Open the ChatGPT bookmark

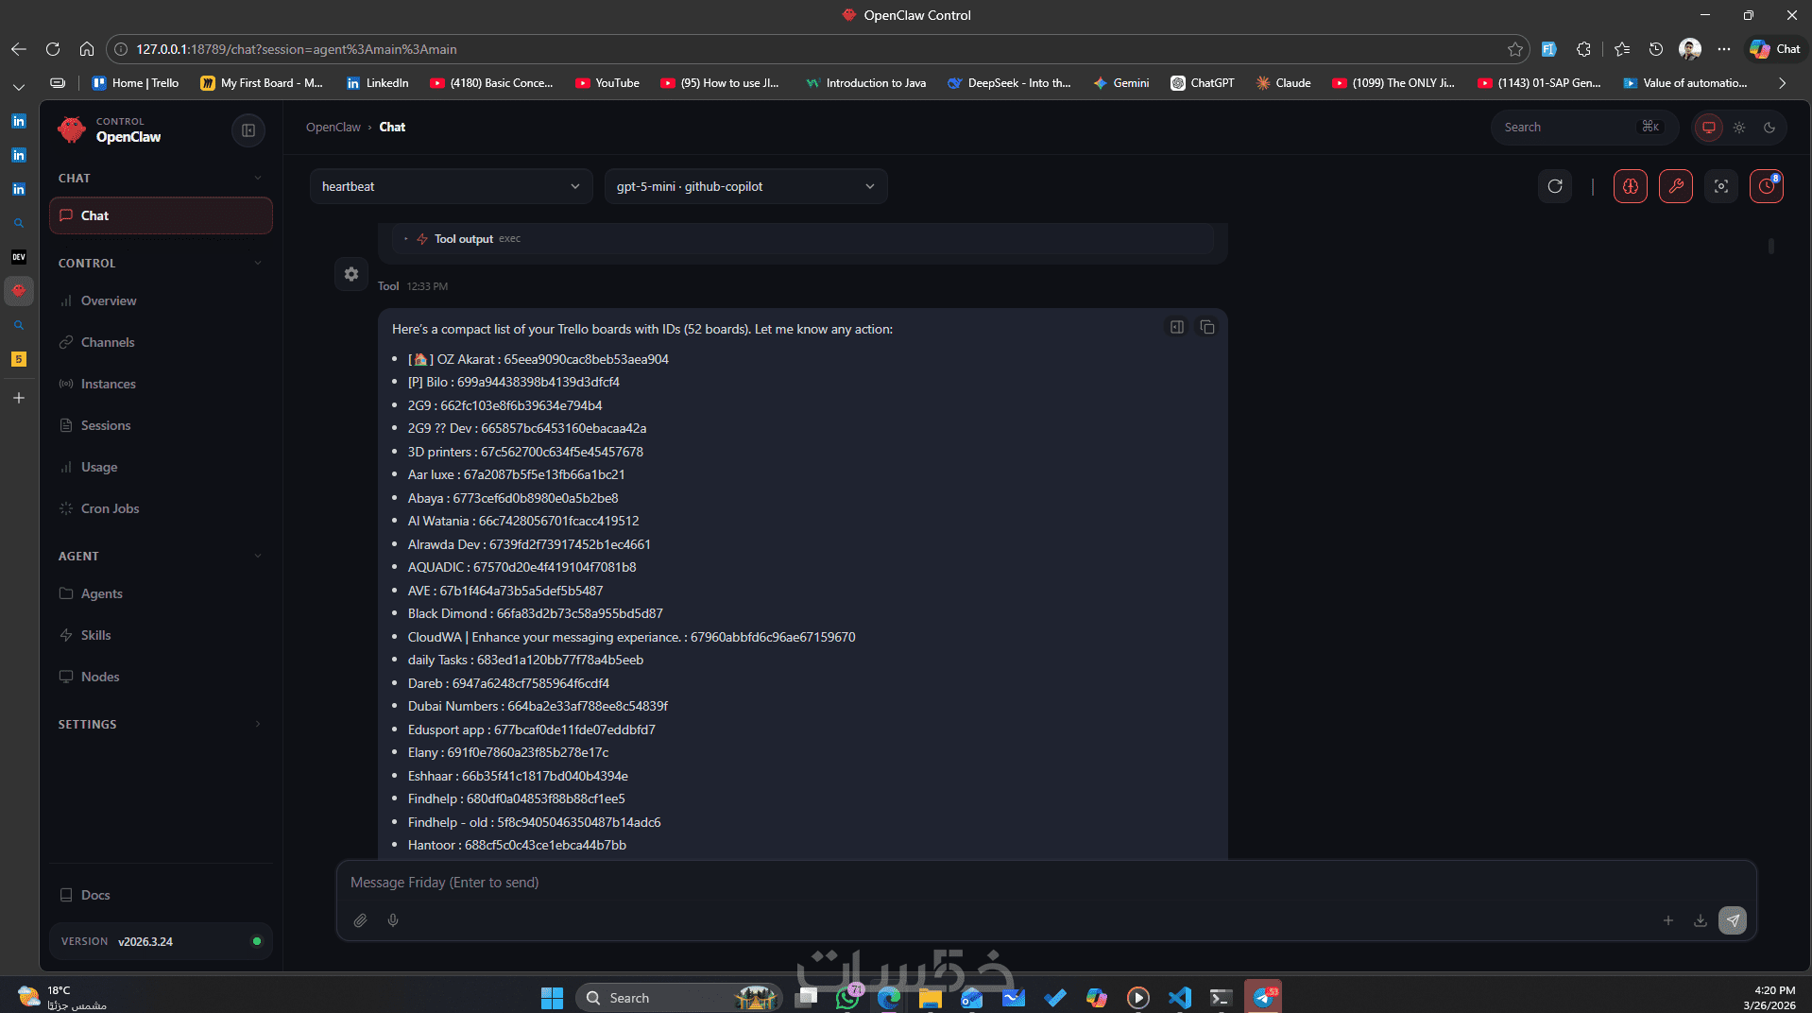tap(1203, 83)
